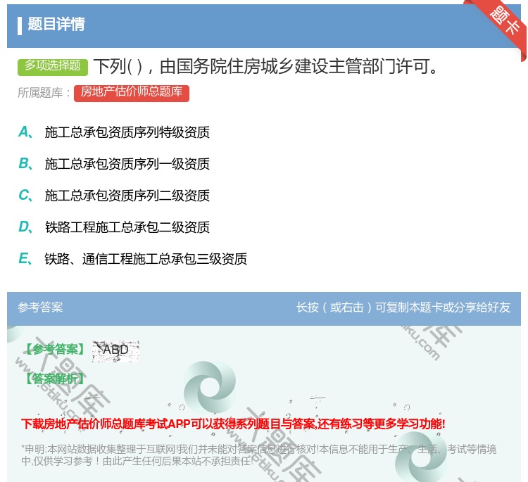The image size is (528, 482).
Task: Click the 【参考答案】 green label
Action: click(55, 350)
